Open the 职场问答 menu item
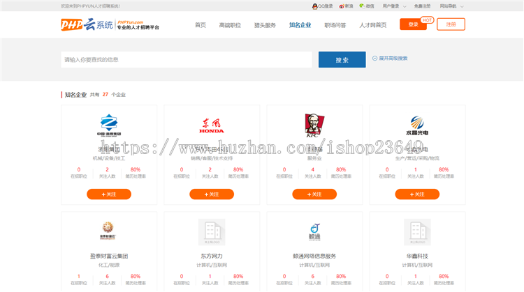 tap(335, 25)
